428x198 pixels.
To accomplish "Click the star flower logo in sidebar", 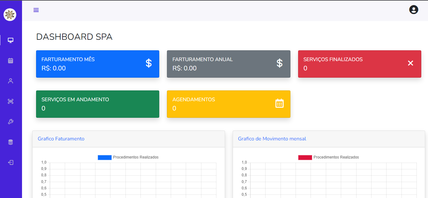I will (x=10, y=15).
